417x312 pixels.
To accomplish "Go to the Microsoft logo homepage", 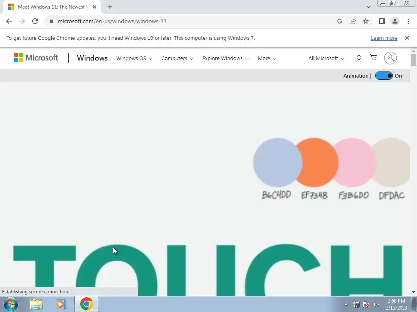I will 36,58.
